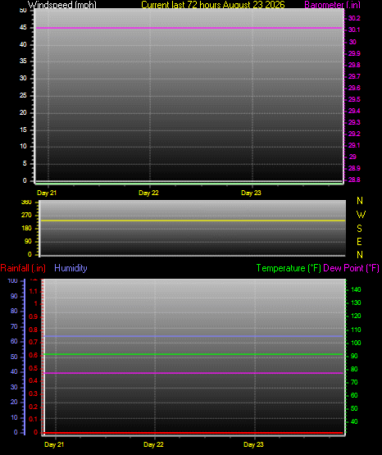This screenshot has height=455, width=382.
Task: Click the 270 degree wind direction tick label
Action: (x=26, y=216)
